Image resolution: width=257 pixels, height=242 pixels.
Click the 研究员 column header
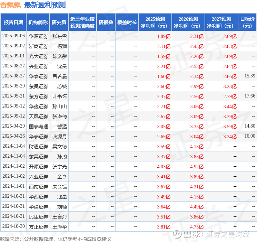coord(59,22)
